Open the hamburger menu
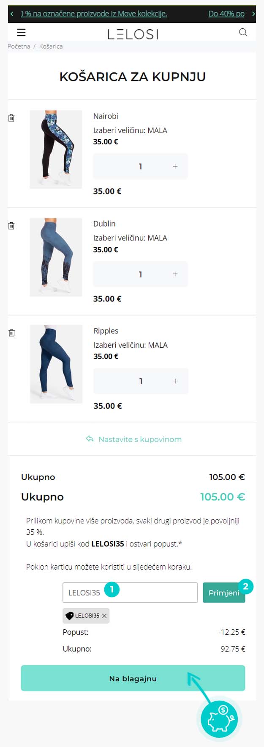264x747 pixels. (x=21, y=33)
